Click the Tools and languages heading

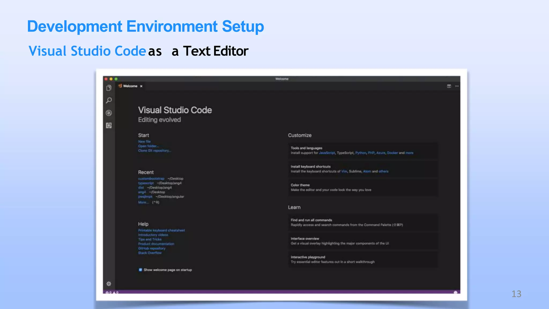(x=306, y=148)
